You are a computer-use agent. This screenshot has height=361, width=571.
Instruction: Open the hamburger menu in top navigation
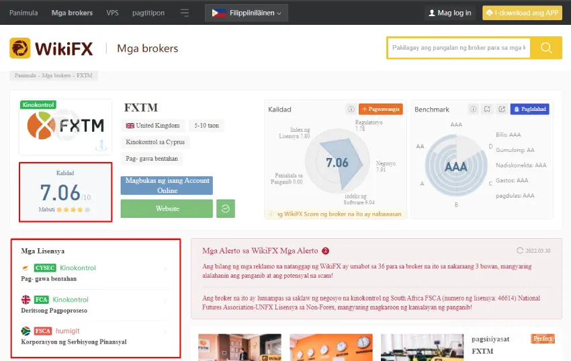[185, 13]
